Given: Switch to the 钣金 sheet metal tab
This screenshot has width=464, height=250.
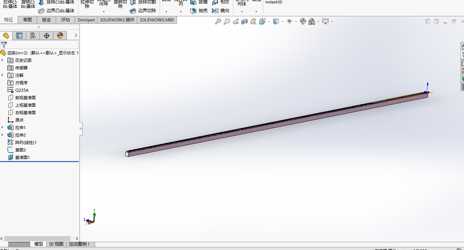Looking at the screenshot, I should pos(47,20).
